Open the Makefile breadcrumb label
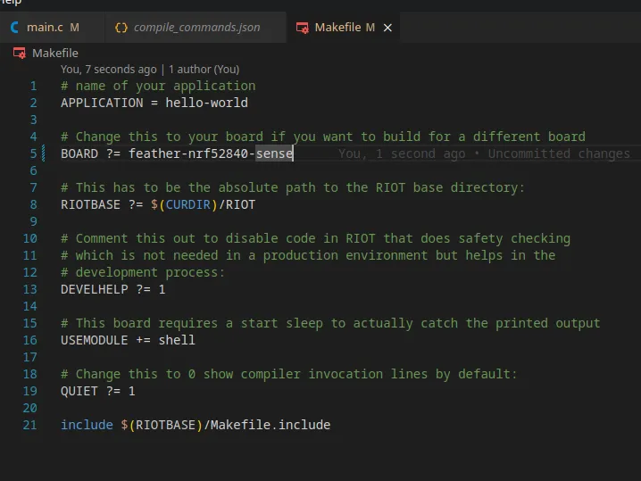The height and width of the screenshot is (481, 641). tap(55, 54)
